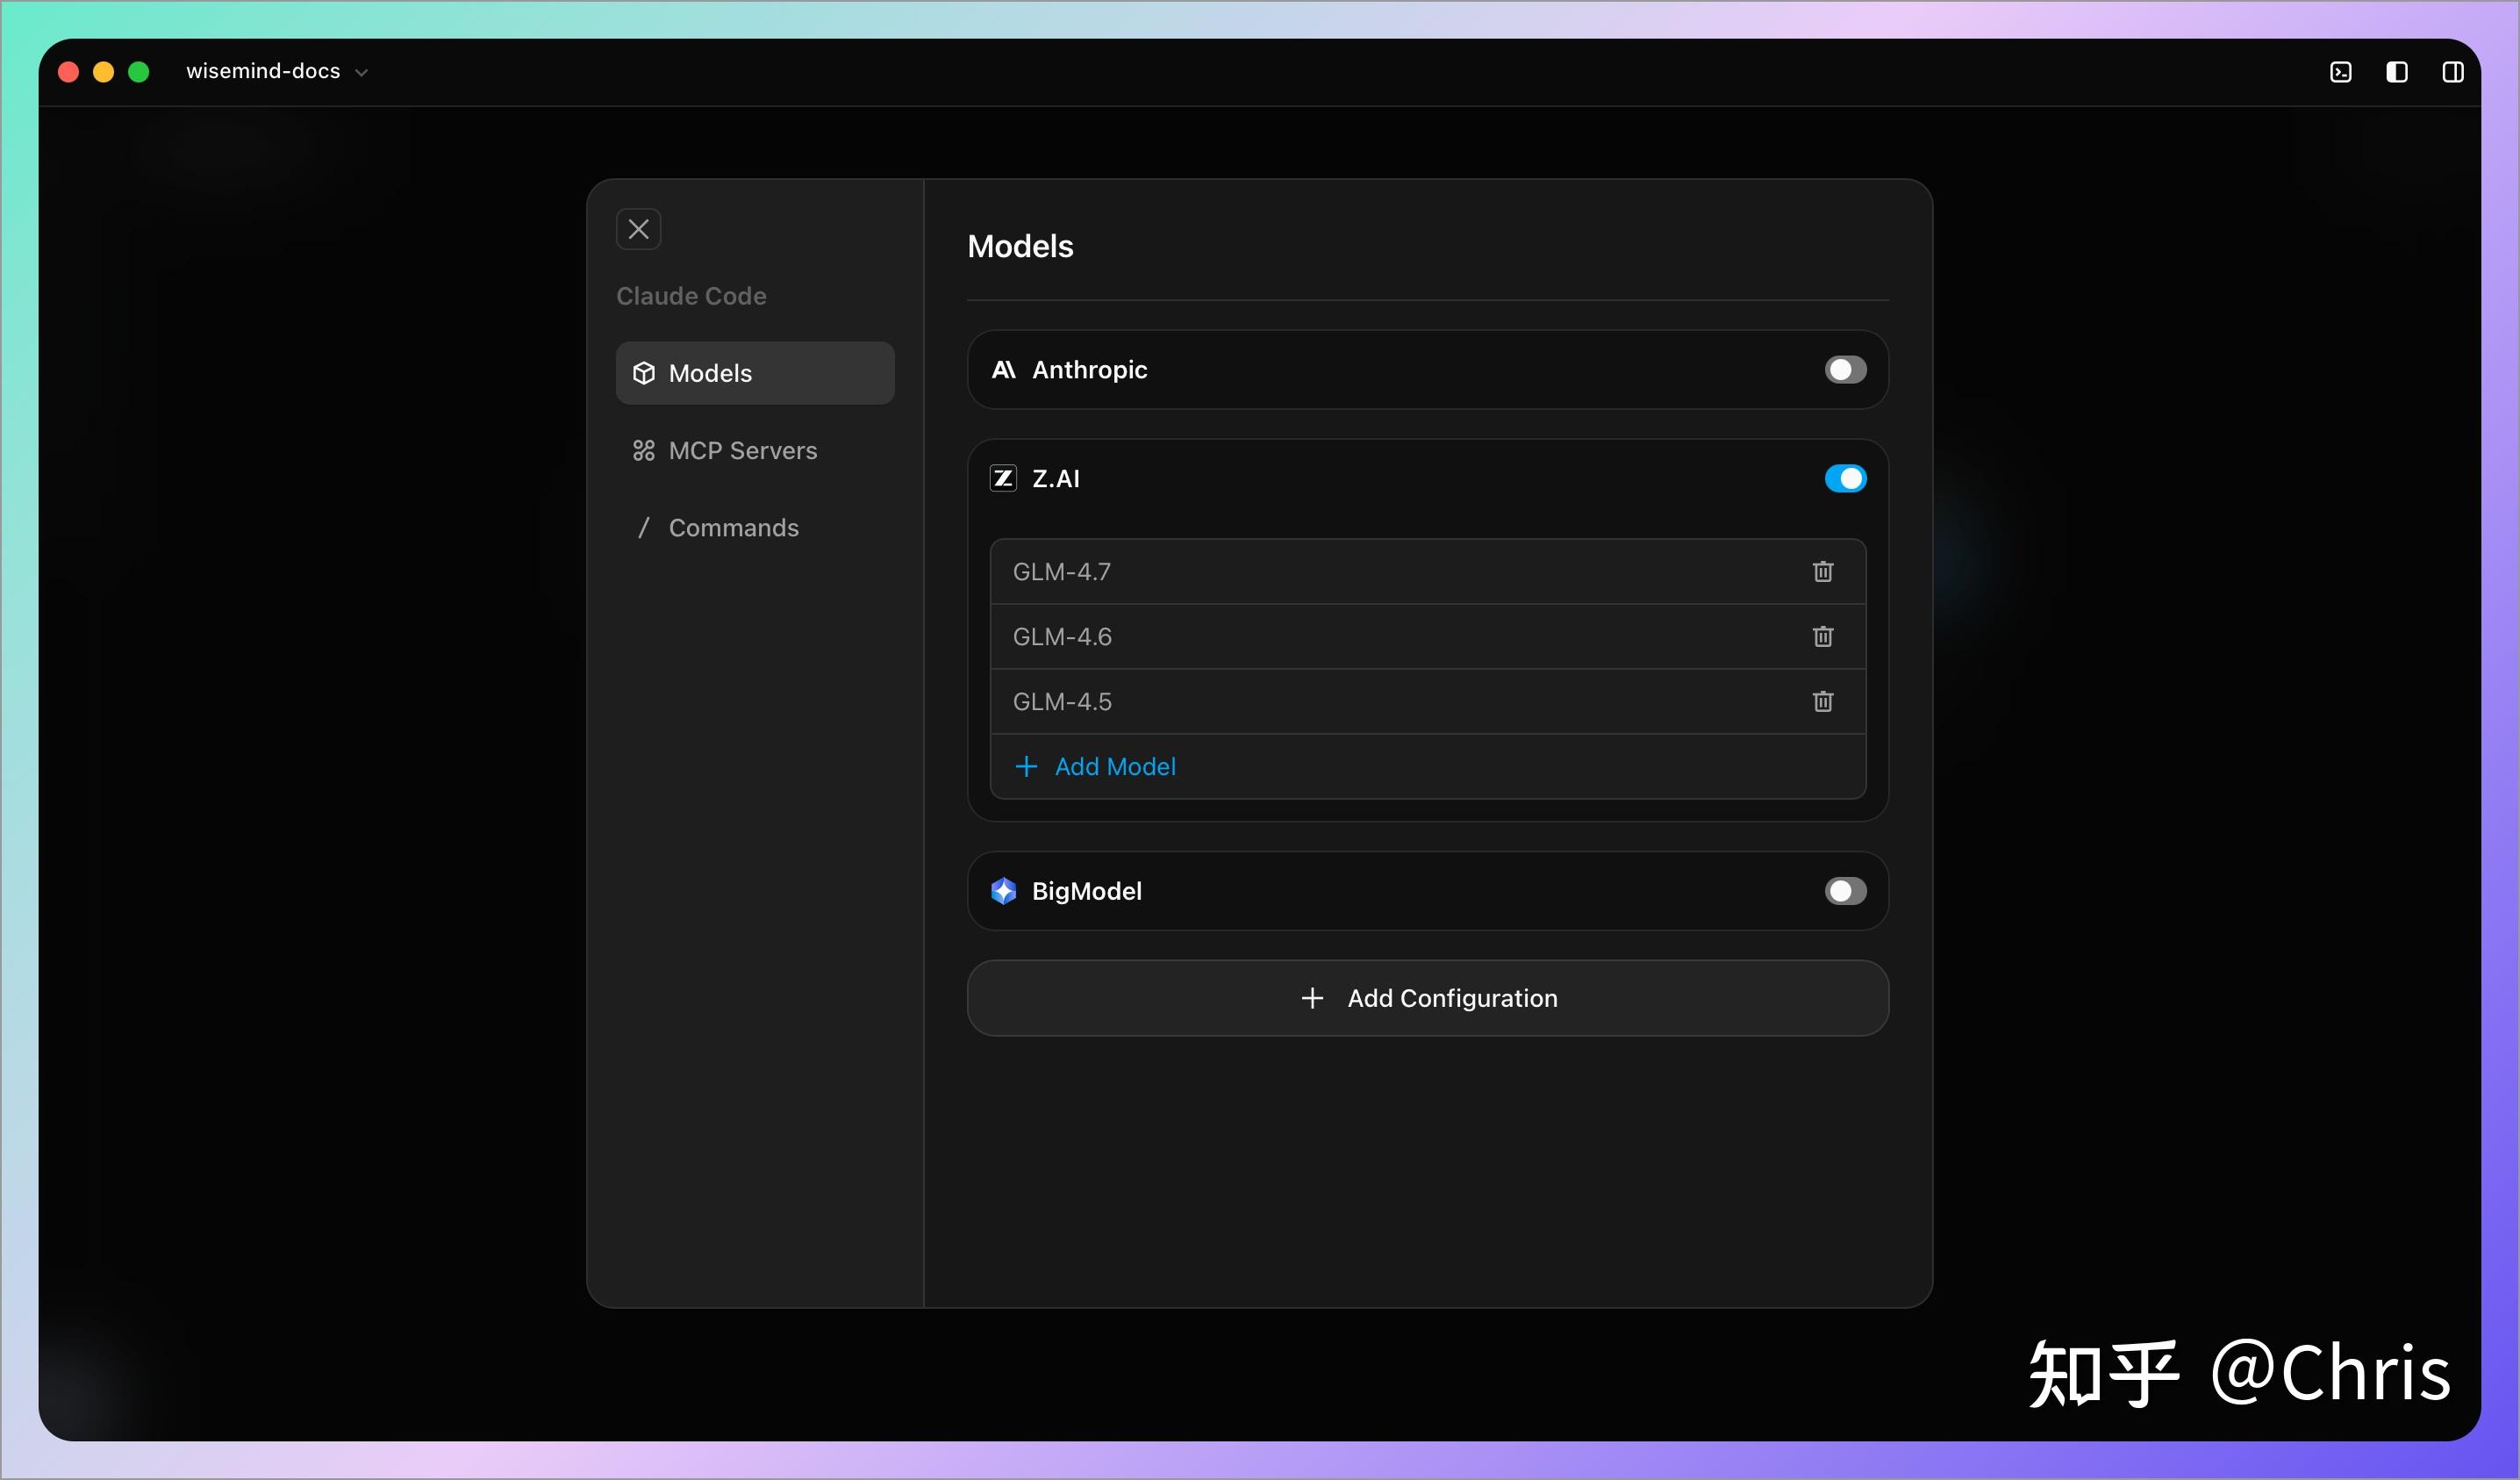Open the wisemind-docs project dropdown
2520x1480 pixels.
[277, 72]
